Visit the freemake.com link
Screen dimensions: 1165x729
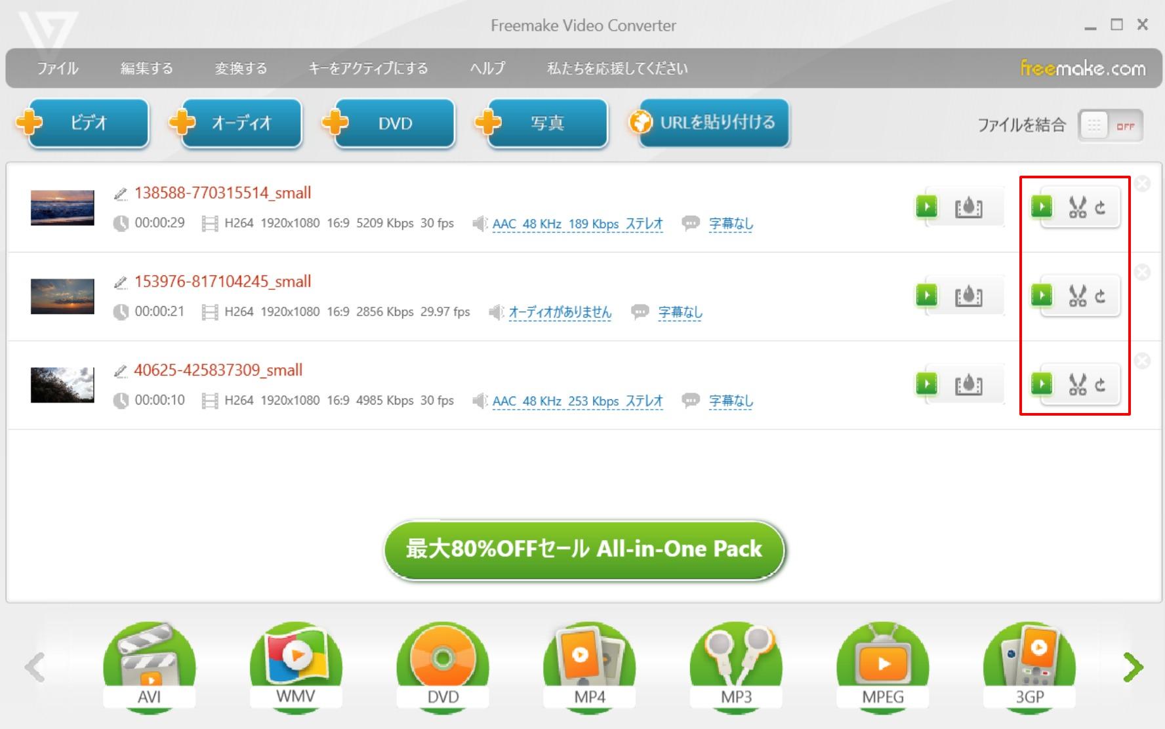click(1082, 68)
